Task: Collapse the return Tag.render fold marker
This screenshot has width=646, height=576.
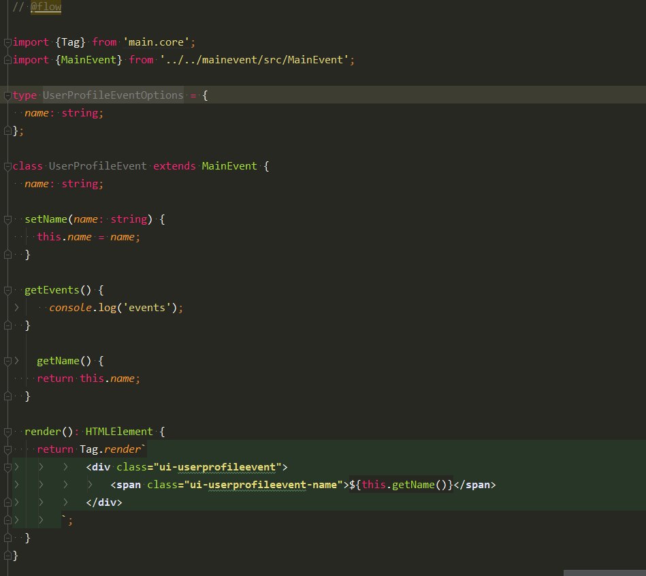Action: click(x=7, y=449)
